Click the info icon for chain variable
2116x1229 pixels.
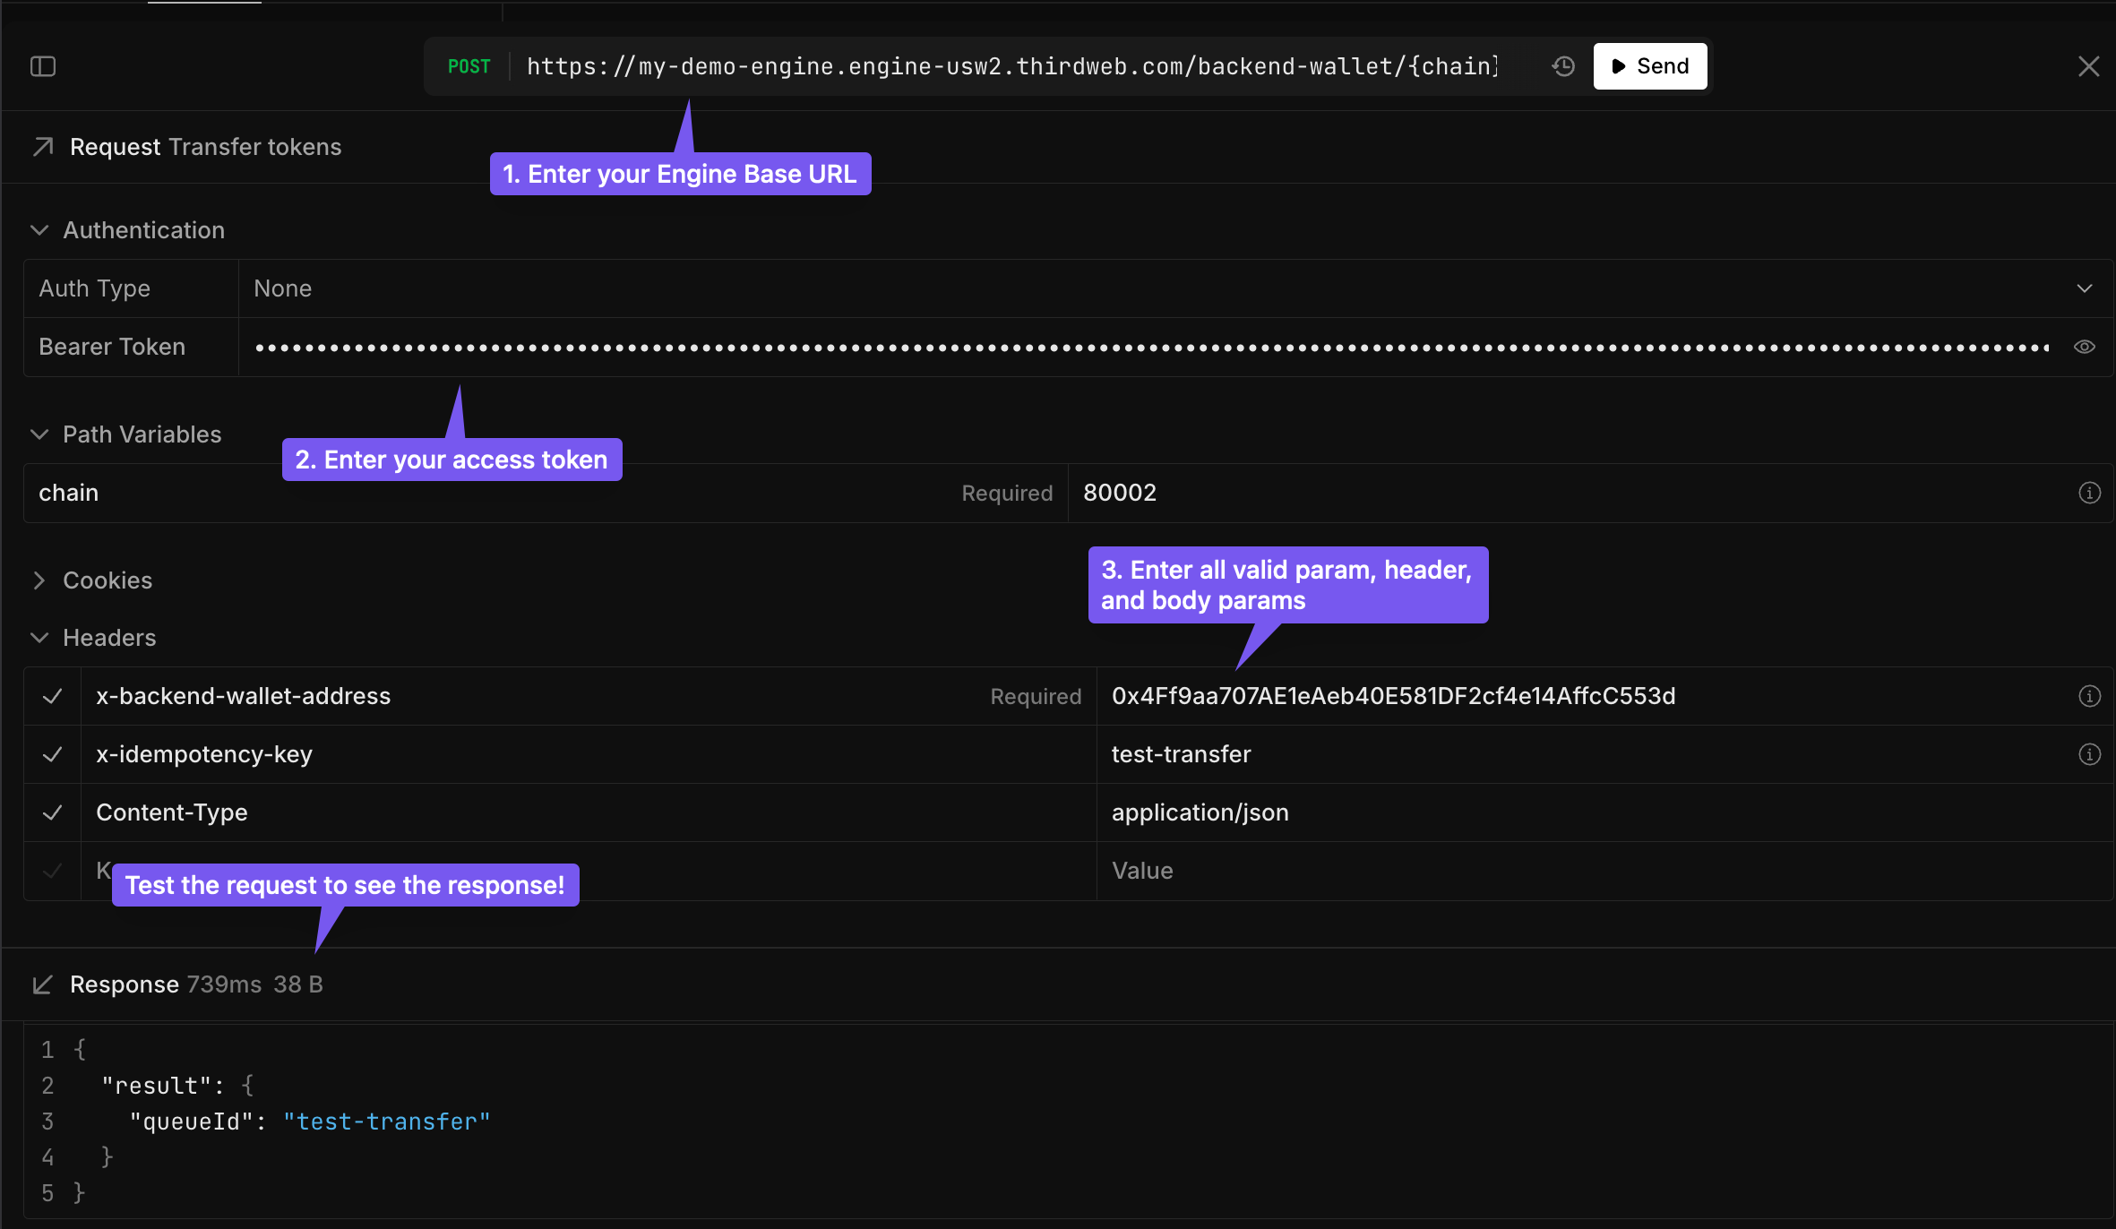coord(2089,493)
